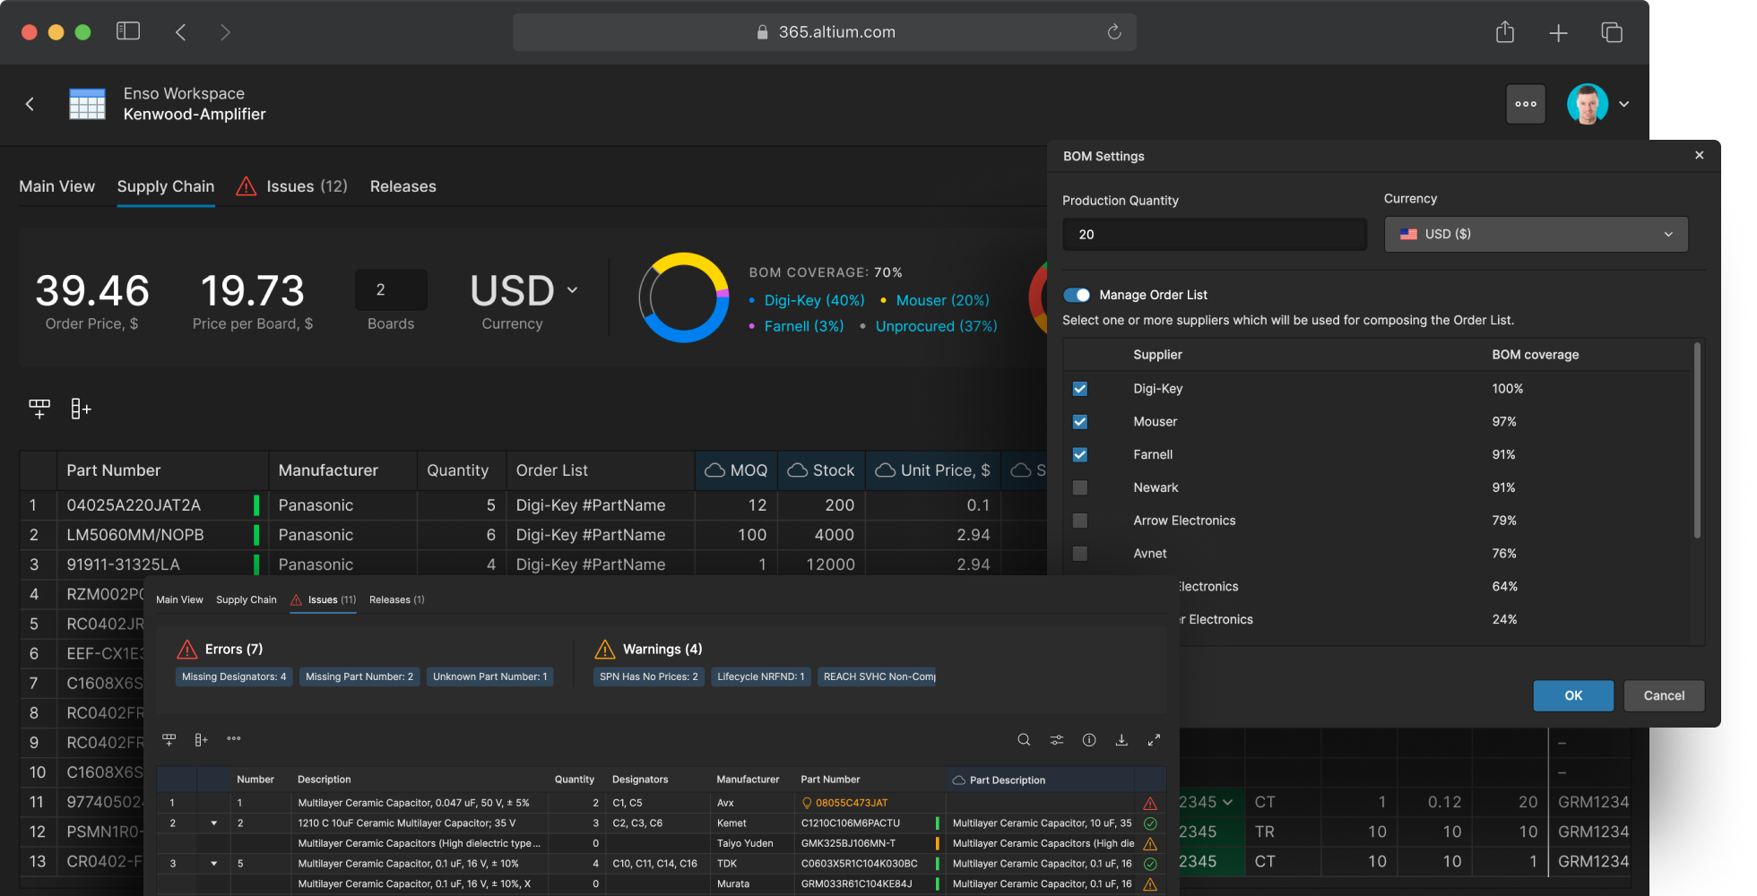The height and width of the screenshot is (896, 1757).
Task: Filter by Missing Part Number: 2 tag
Action: [359, 676]
